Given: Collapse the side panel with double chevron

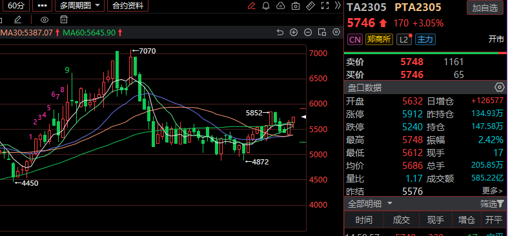Looking at the screenshot, I should pyautogui.click(x=338, y=5).
